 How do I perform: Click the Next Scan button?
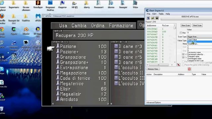point(197,25)
